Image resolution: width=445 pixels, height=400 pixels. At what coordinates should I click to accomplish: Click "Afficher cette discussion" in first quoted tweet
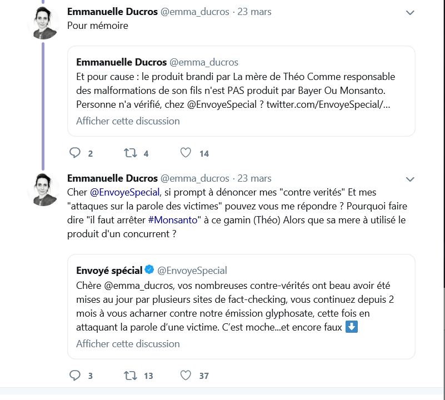pyautogui.click(x=128, y=121)
